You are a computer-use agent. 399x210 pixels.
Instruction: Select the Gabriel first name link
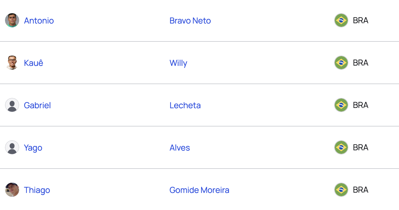(37, 105)
